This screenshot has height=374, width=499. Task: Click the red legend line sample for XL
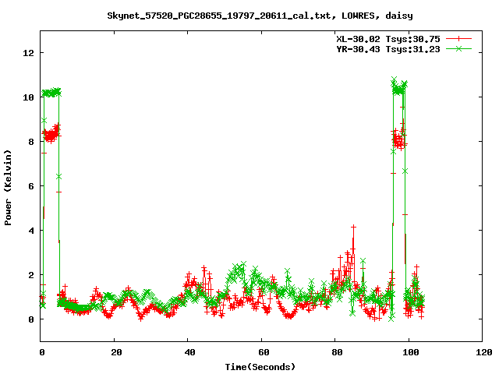coord(458,39)
